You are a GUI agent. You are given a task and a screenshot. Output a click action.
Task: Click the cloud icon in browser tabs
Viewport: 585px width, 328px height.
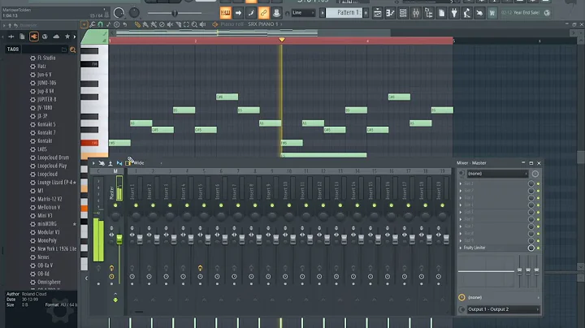point(56,37)
